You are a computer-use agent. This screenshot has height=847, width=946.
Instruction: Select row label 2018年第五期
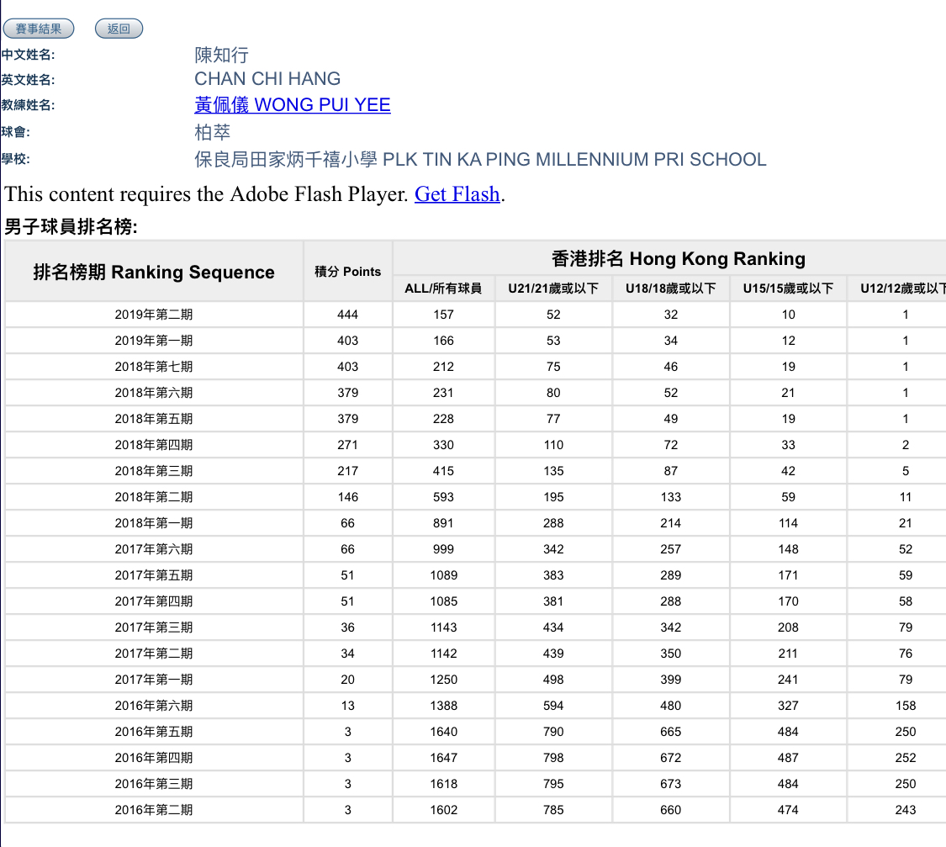154,419
